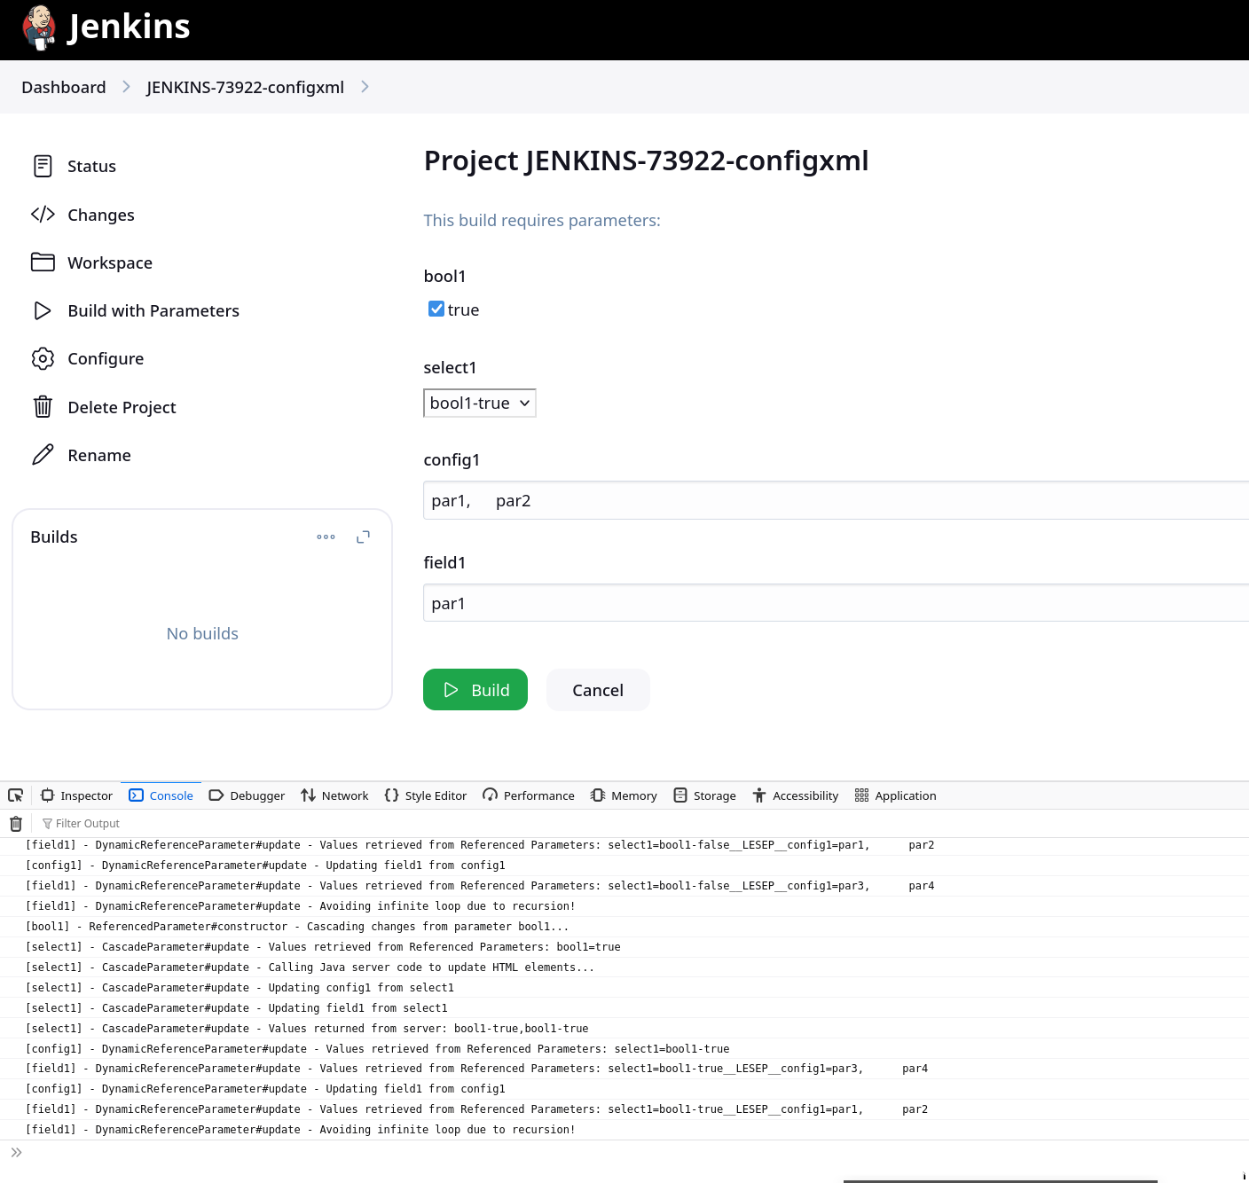
Task: Clear console output with trash icon
Action: pos(16,824)
